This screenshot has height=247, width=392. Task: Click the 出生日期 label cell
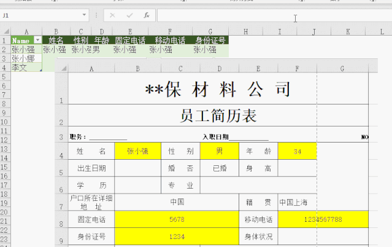[x=91, y=168]
